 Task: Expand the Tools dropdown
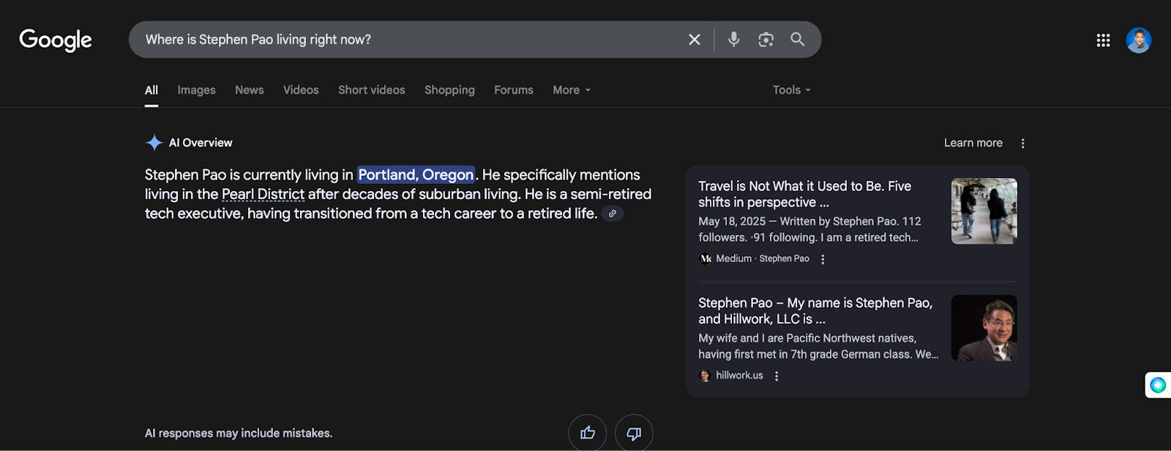[791, 90]
